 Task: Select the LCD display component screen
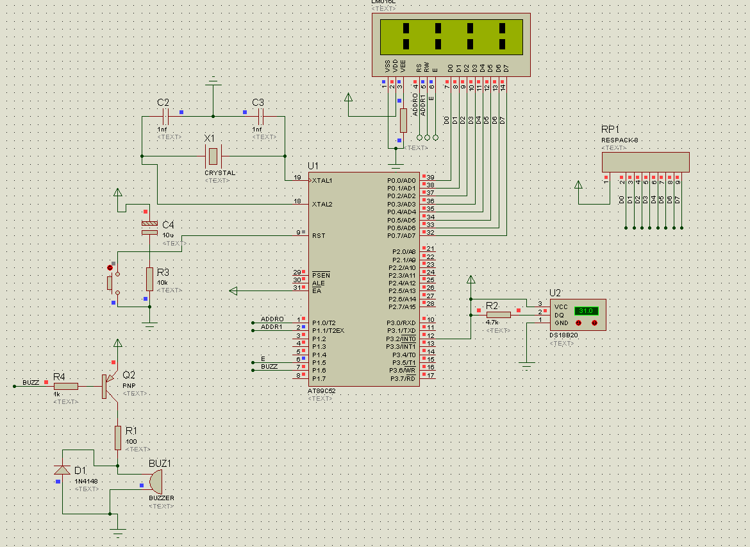click(x=451, y=37)
